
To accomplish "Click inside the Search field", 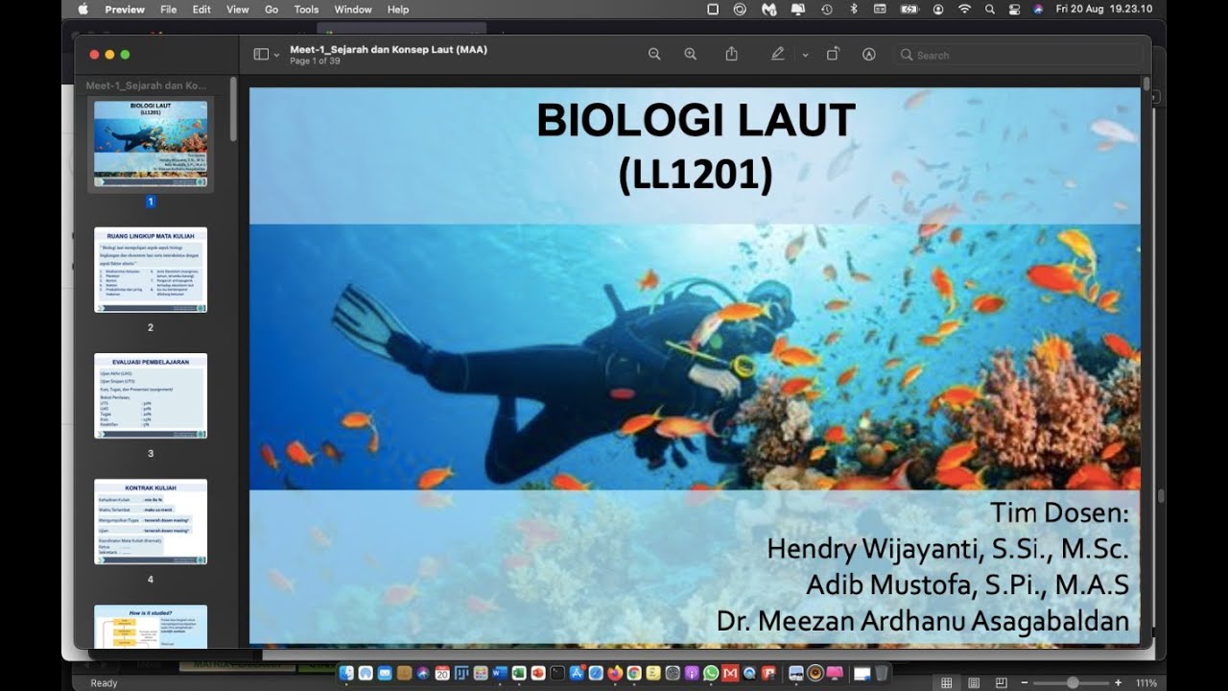I will coord(1021,55).
